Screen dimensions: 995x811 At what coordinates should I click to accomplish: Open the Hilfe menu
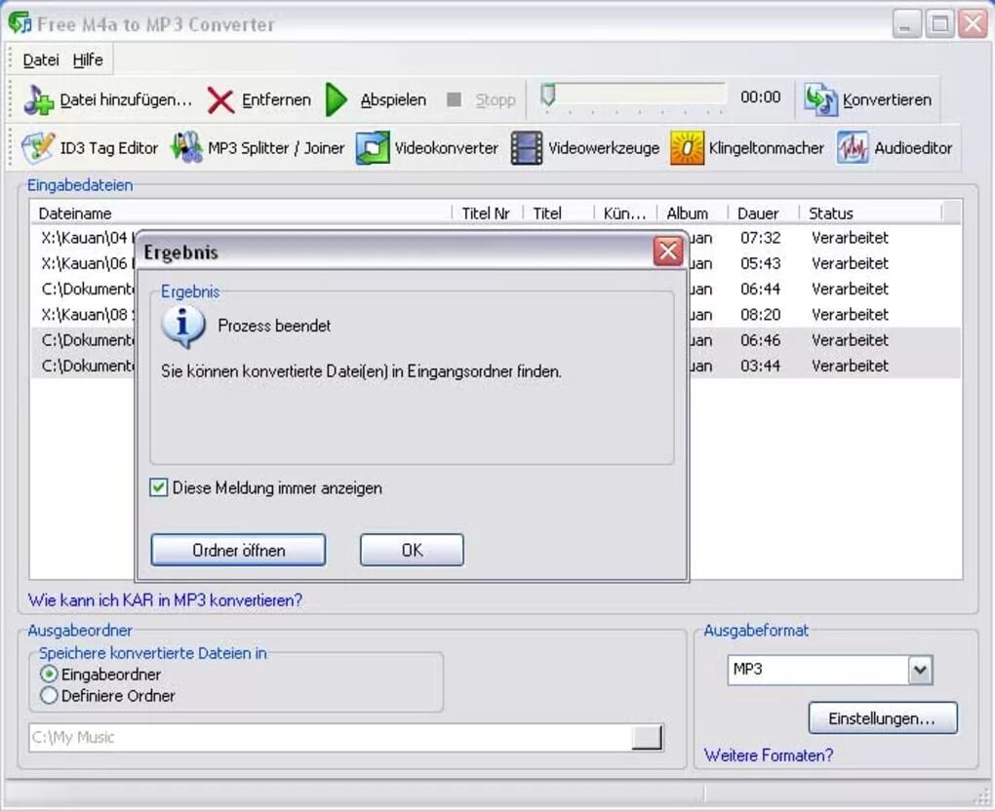coord(88,59)
